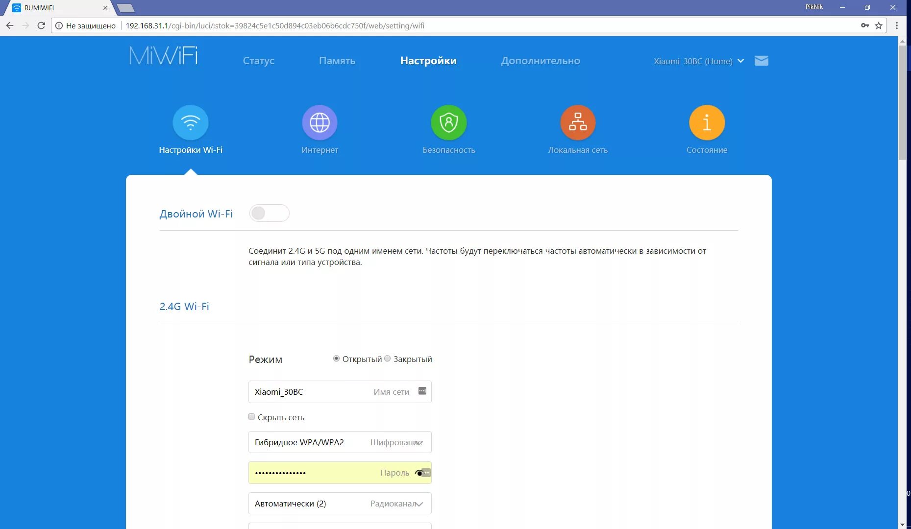Screen dimensions: 911x529
Task: Bookmark this page with the star
Action: point(879,25)
